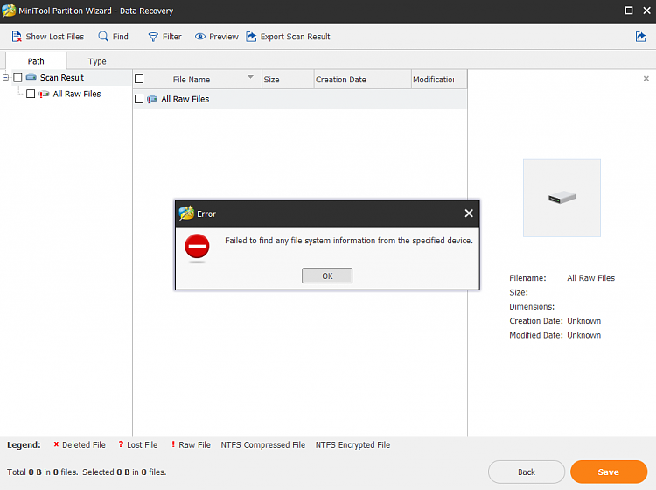Click the Export Scan Result icon
The height and width of the screenshot is (490, 656).
[x=251, y=37]
